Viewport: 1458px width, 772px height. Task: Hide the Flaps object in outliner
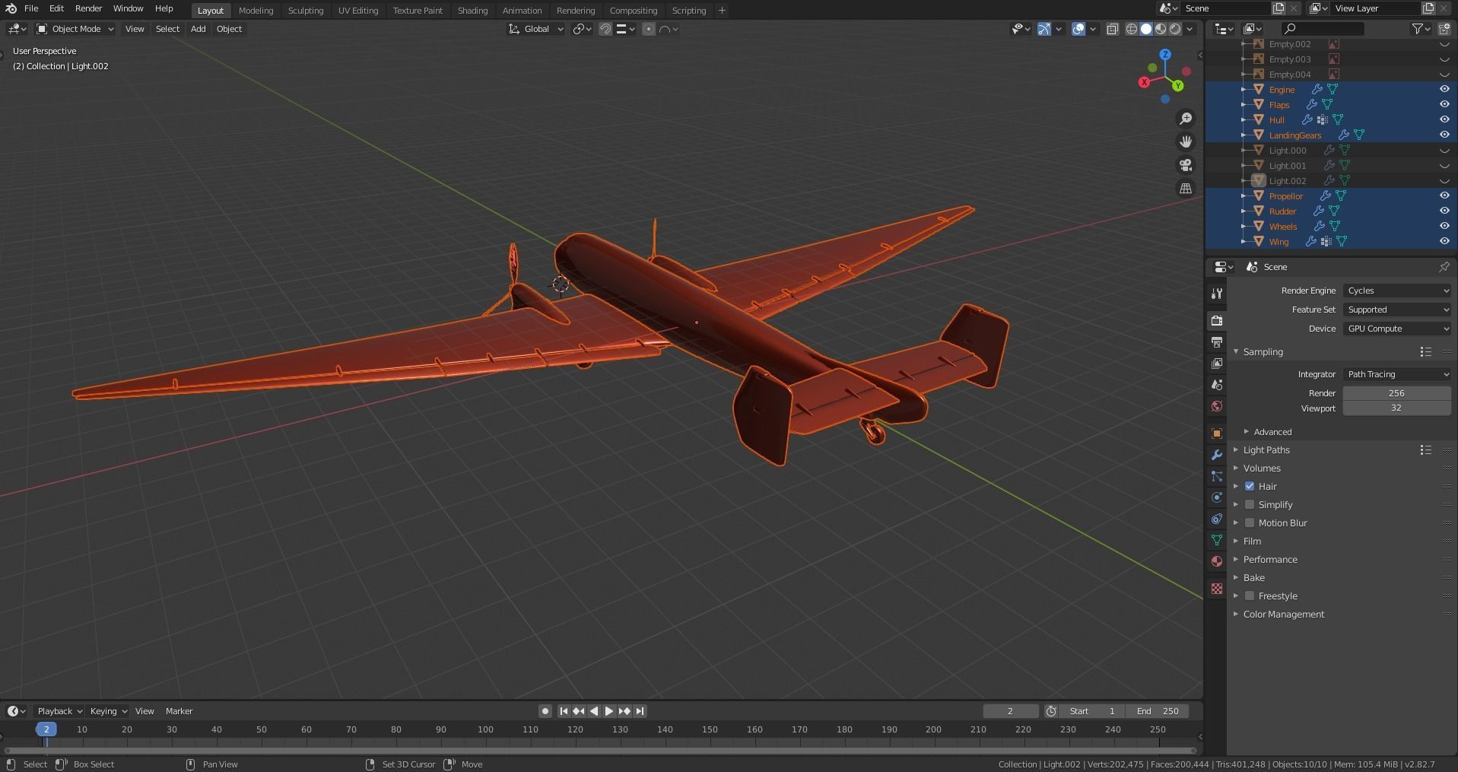(x=1444, y=104)
